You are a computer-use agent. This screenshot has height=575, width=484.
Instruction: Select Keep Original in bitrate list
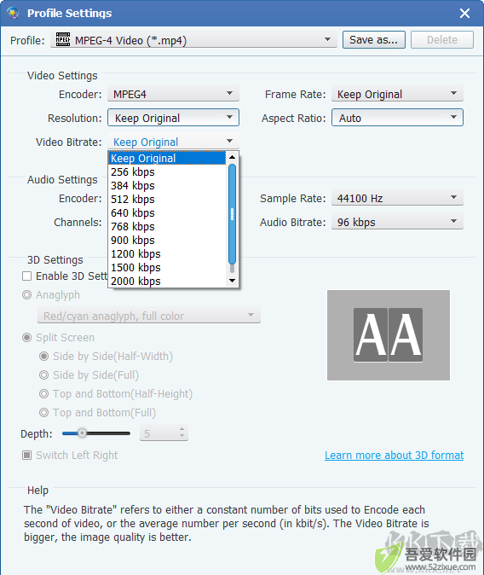[167, 158]
